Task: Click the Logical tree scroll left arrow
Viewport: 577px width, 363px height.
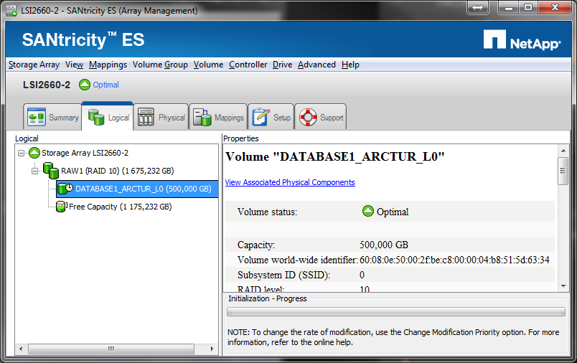Action: click(x=21, y=349)
